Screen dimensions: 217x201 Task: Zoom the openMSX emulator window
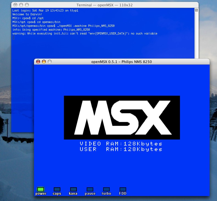point(50,62)
